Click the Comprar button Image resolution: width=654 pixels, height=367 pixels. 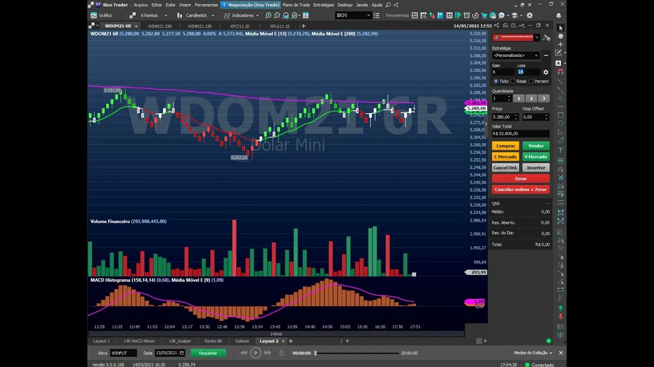(505, 146)
